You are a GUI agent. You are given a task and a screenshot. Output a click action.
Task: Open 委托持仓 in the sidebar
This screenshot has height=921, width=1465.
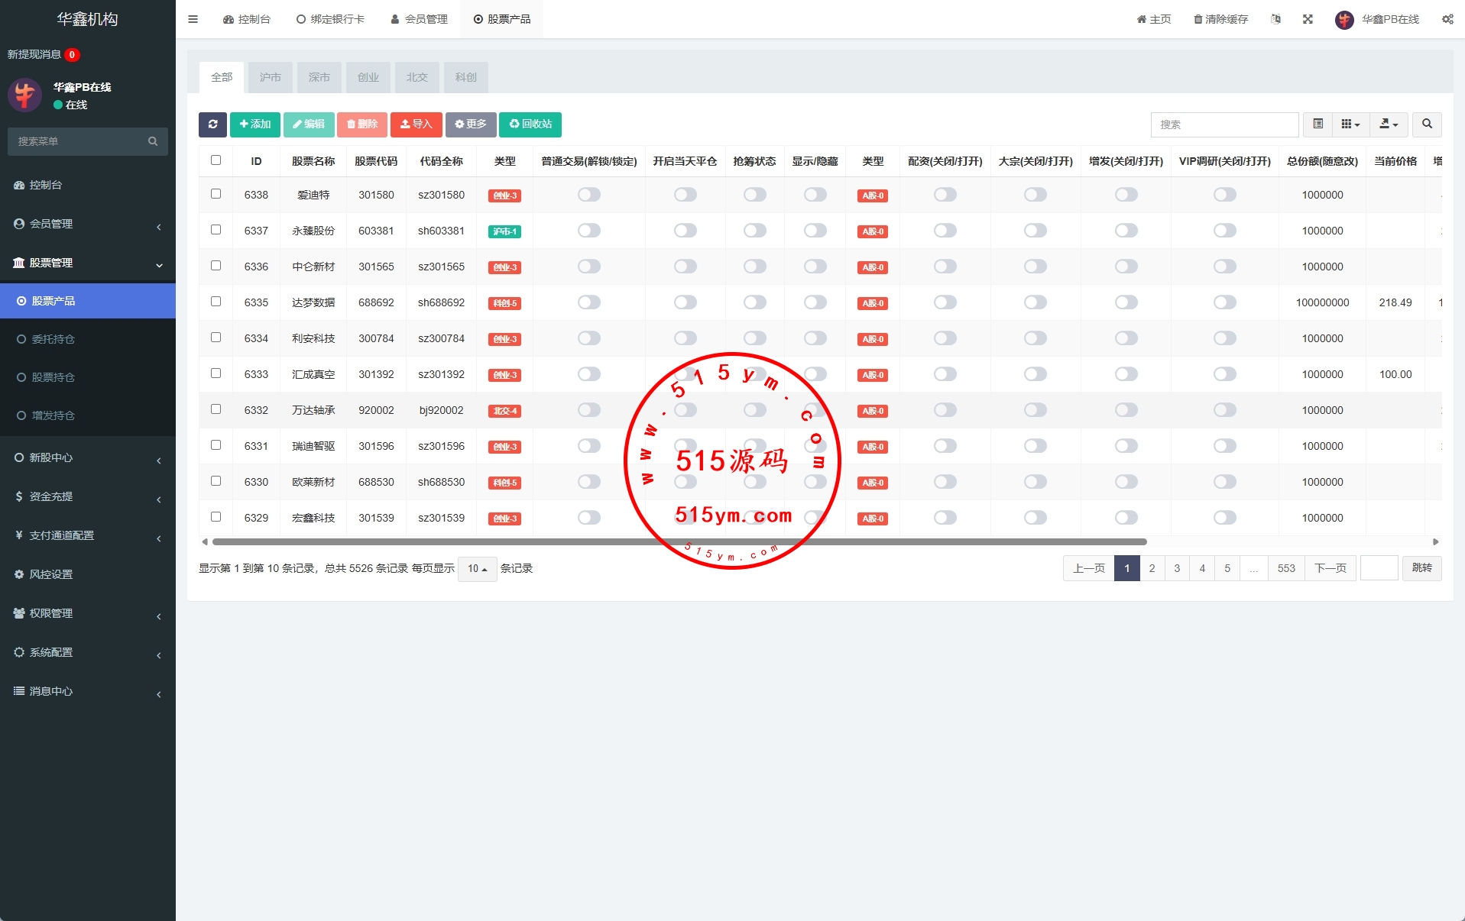click(x=53, y=339)
